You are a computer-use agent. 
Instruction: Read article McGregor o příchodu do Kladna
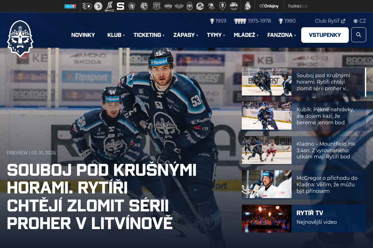(x=327, y=184)
